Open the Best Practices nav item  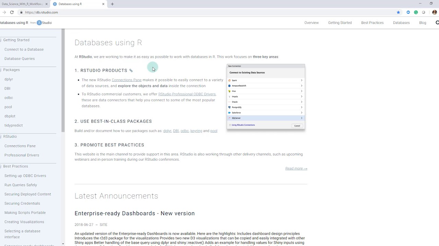pos(372,23)
